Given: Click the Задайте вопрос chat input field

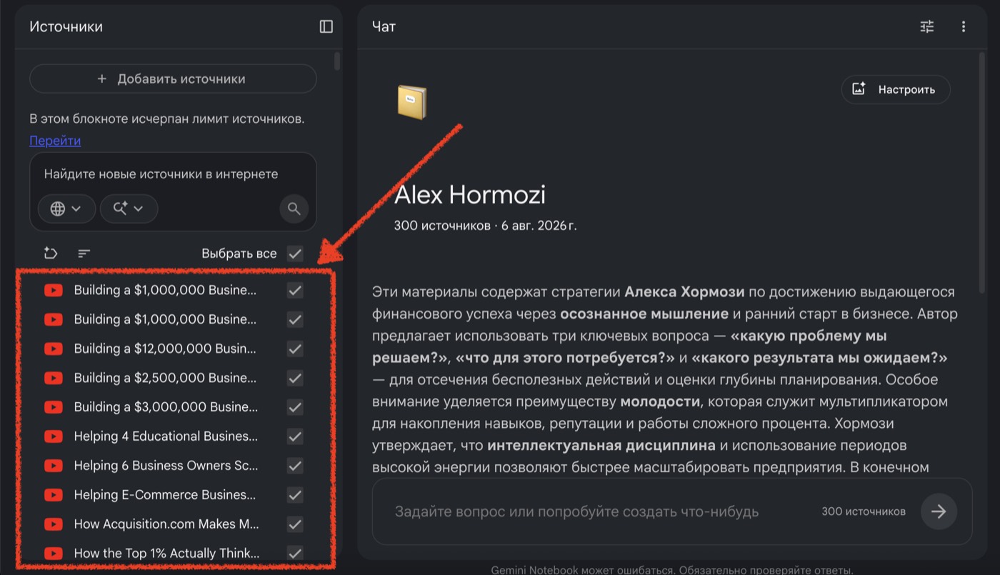Looking at the screenshot, I should [577, 511].
